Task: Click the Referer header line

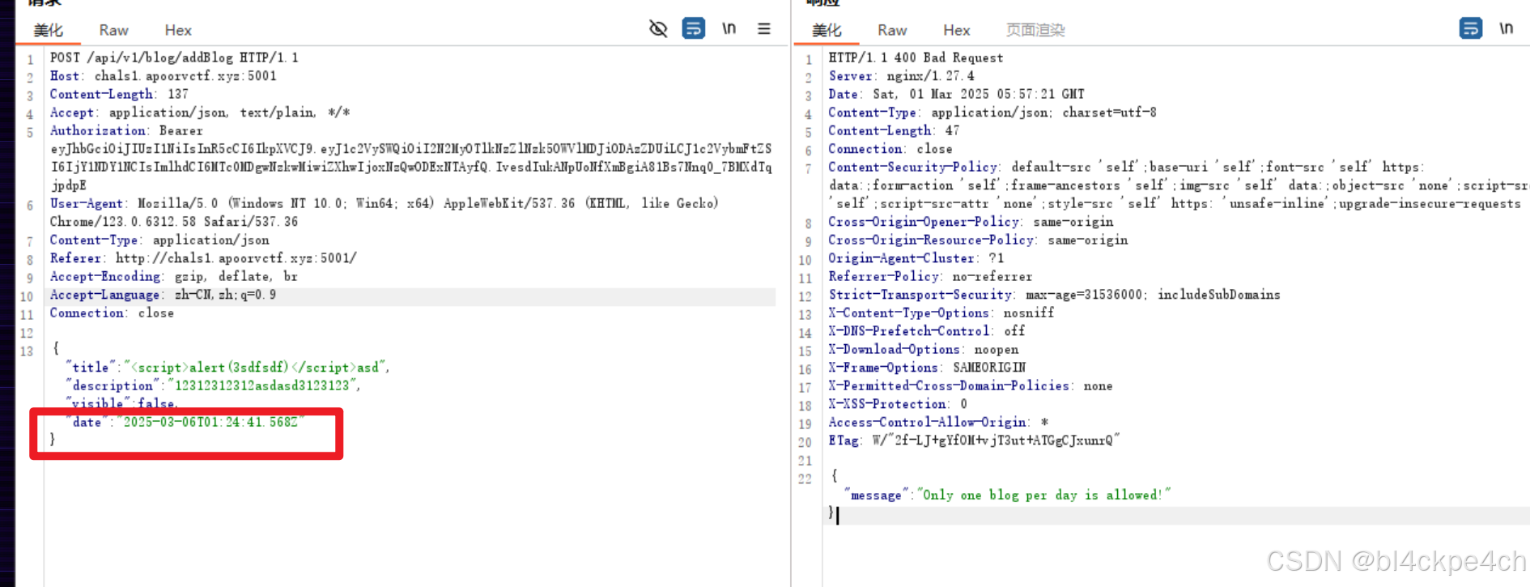Action: (203, 258)
